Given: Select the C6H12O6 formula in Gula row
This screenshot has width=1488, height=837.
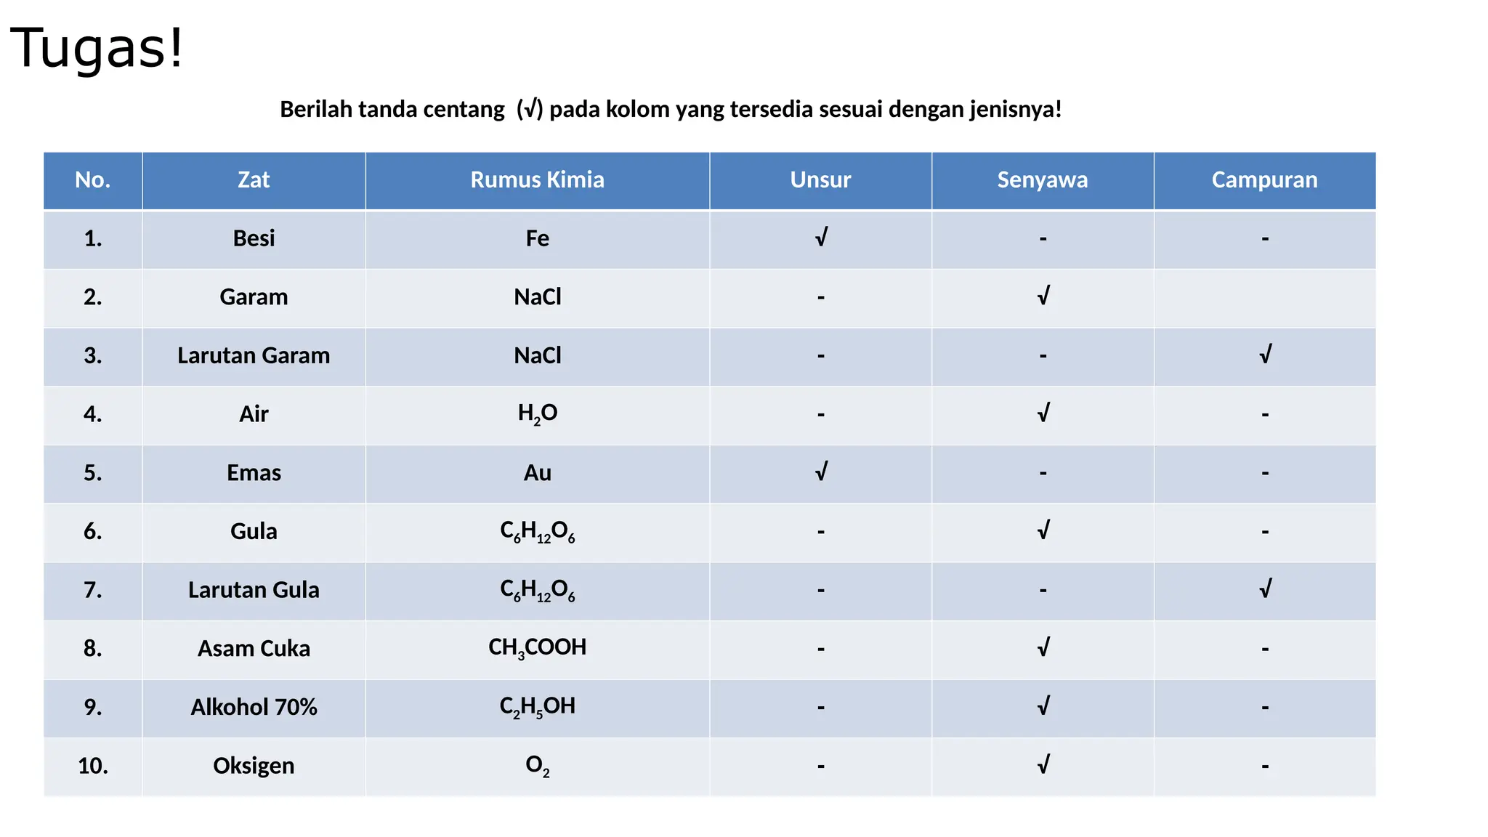Looking at the screenshot, I should pyautogui.click(x=538, y=533).
